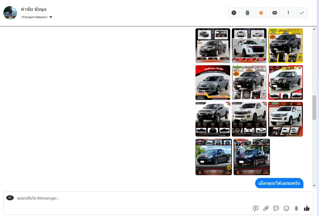Open last black pickup thumbnail by house
The image size is (319, 216).
pos(252,157)
